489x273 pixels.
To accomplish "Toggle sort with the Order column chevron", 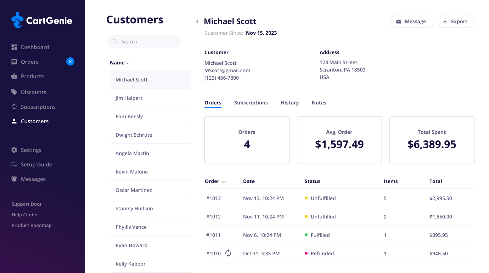I will 224,182.
